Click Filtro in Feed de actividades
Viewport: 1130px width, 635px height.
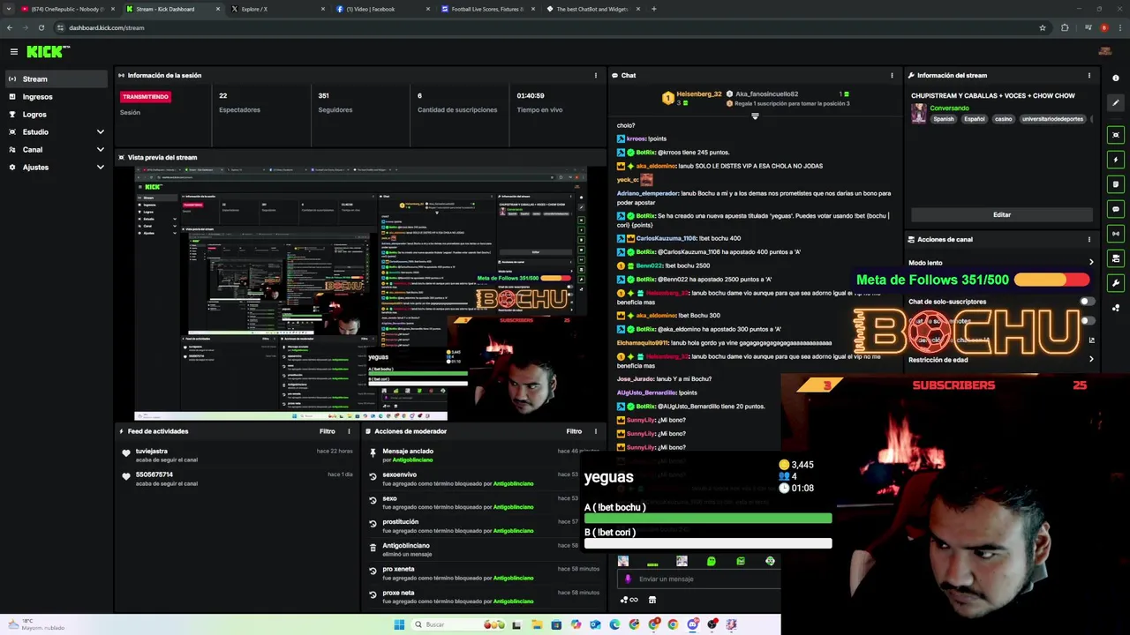[327, 431]
